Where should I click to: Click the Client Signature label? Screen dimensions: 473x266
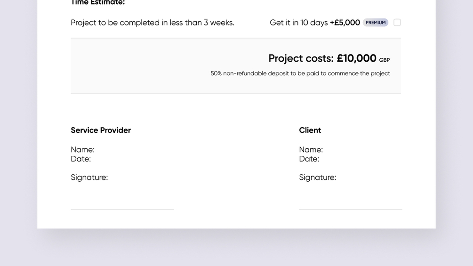(x=318, y=177)
